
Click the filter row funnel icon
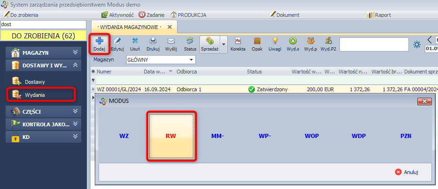click(93, 80)
